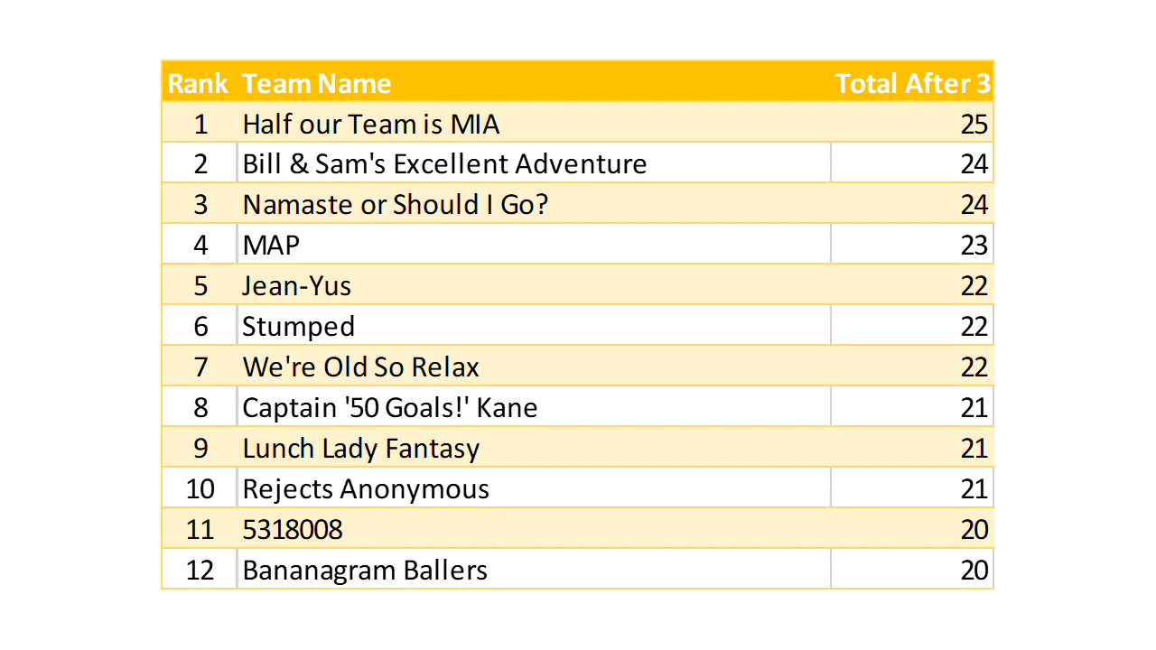This screenshot has height=650, width=1156.
Task: Click rank number 12 cell
Action: pos(200,571)
